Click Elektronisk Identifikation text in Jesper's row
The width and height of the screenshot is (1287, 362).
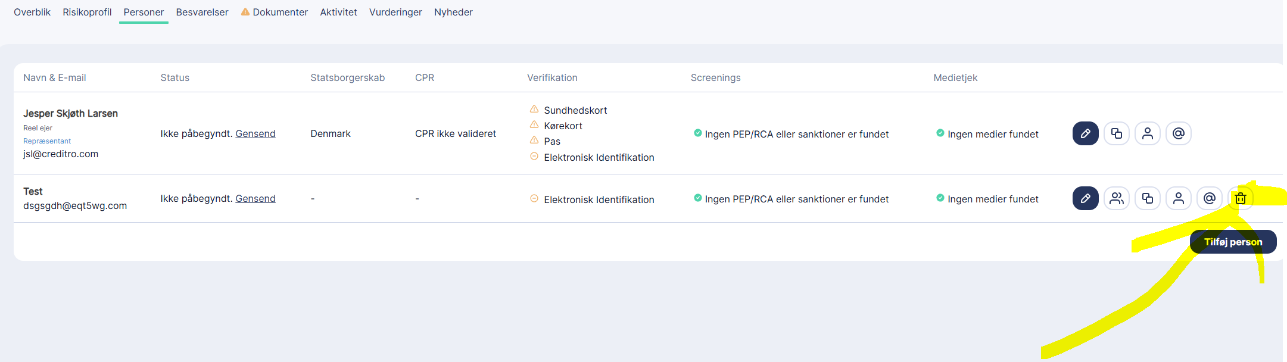click(599, 157)
